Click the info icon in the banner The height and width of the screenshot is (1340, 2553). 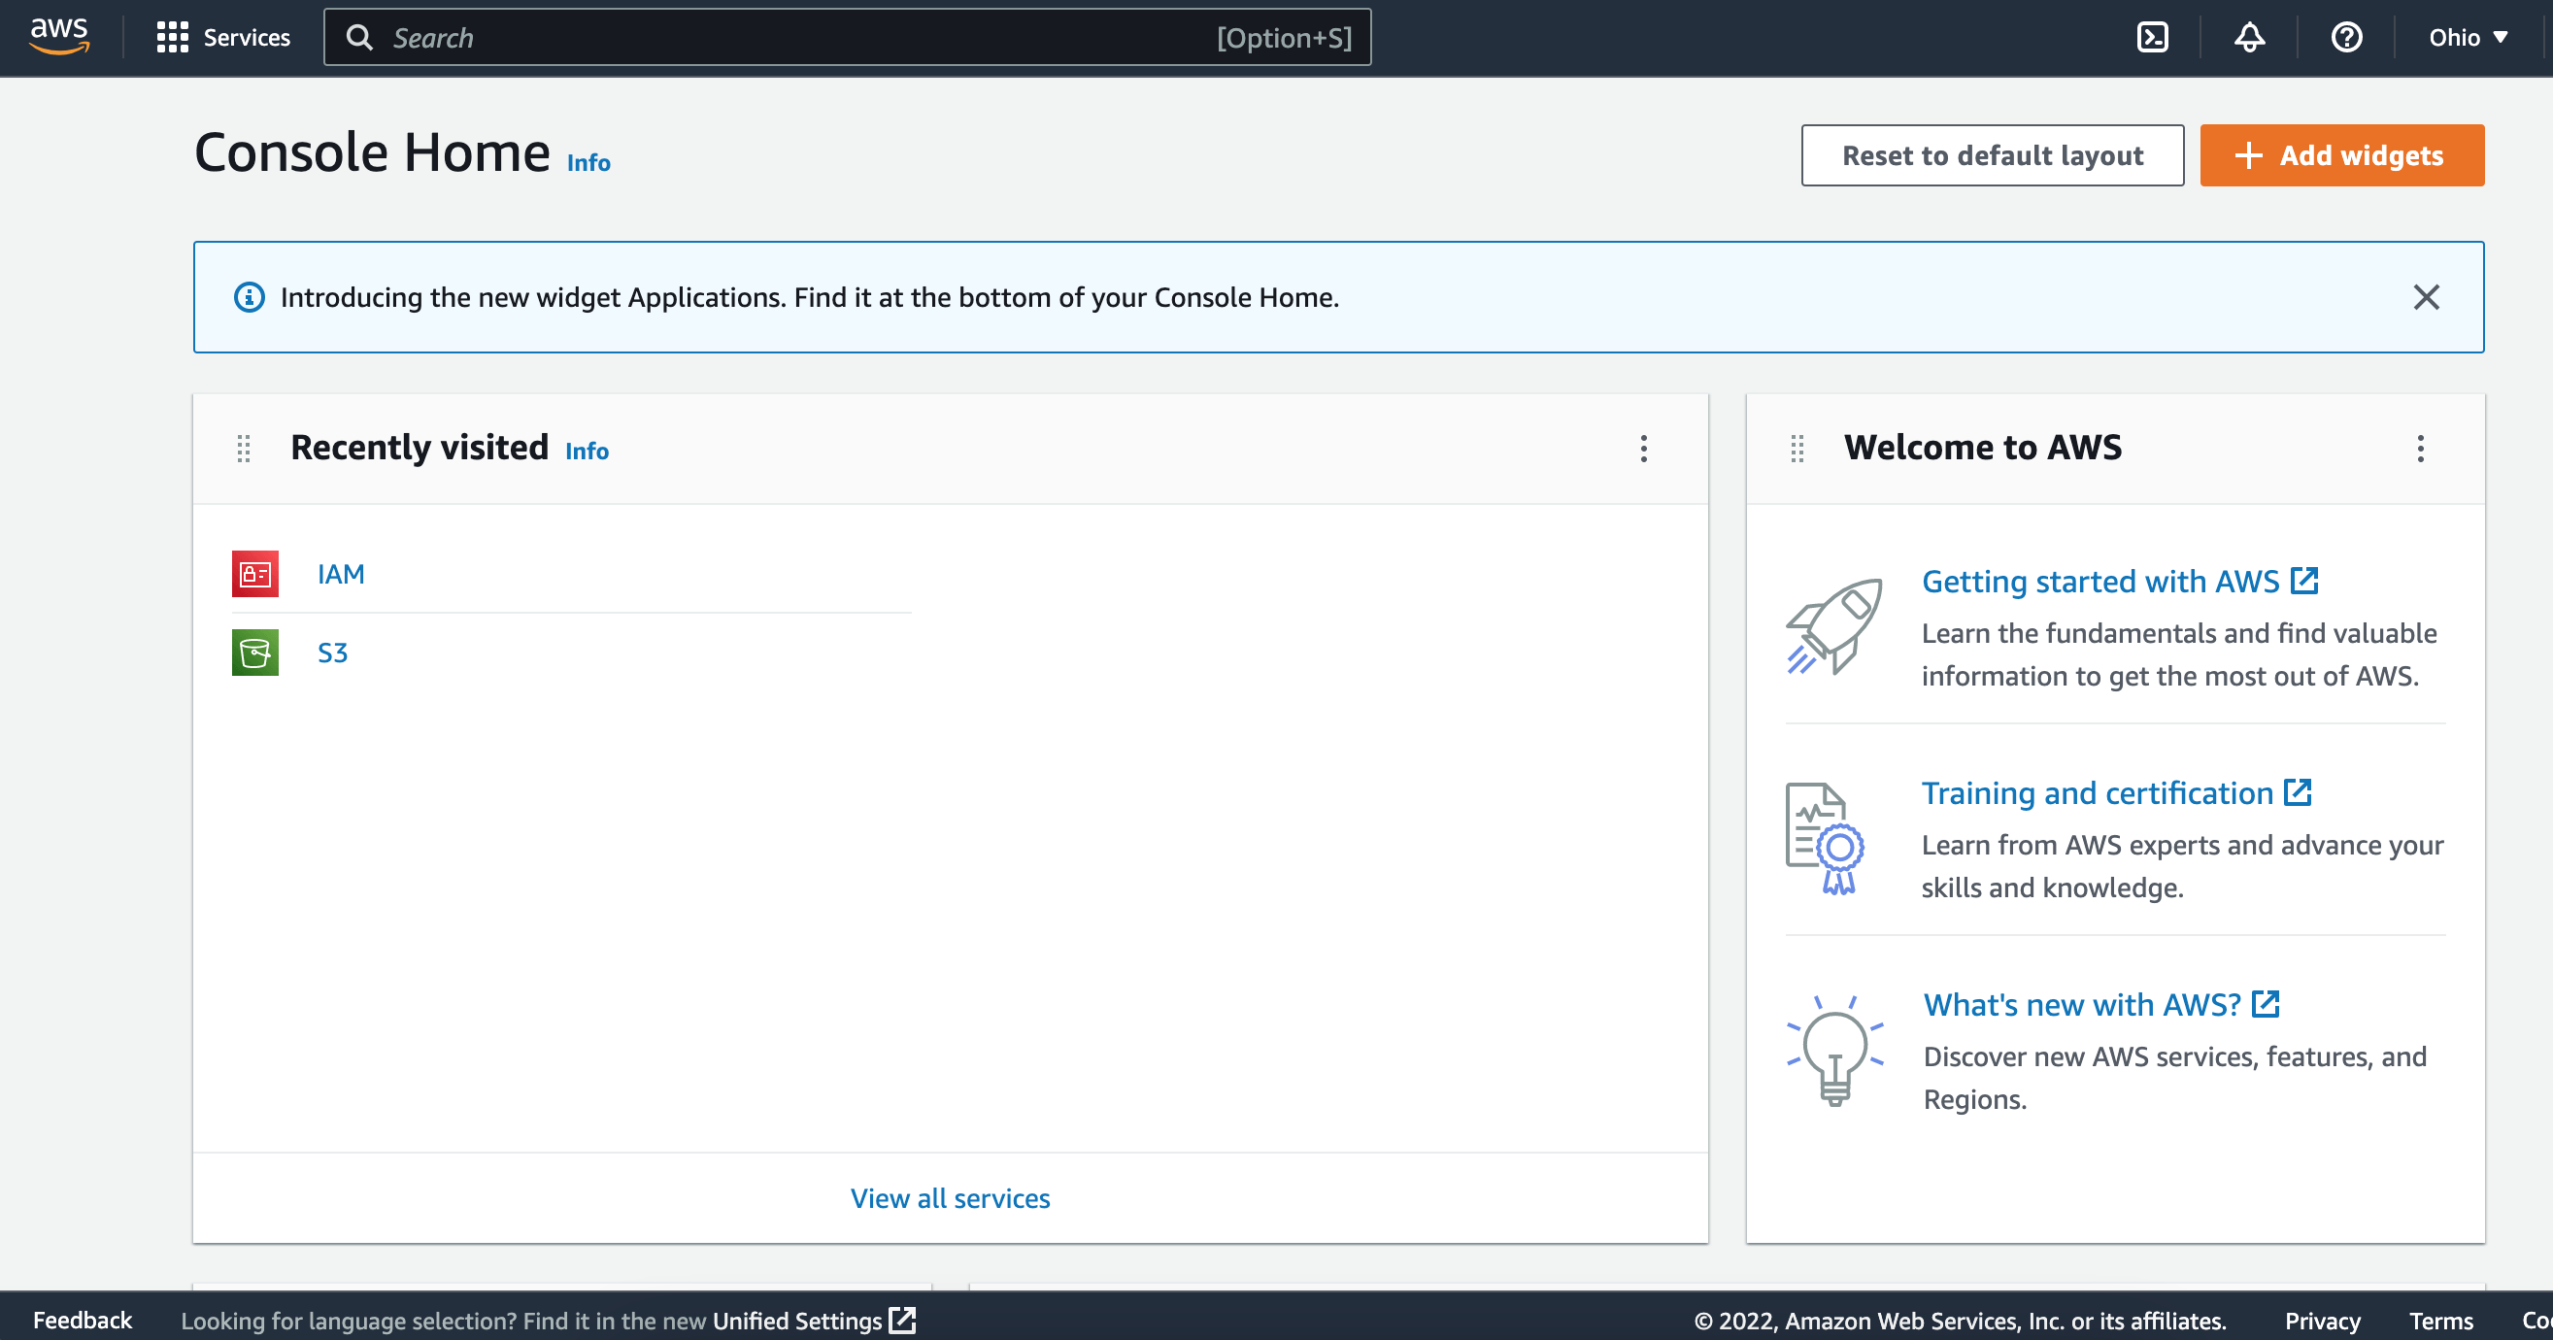(249, 297)
